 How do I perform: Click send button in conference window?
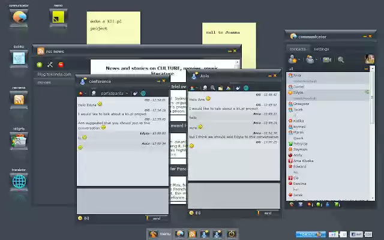click(x=157, y=218)
